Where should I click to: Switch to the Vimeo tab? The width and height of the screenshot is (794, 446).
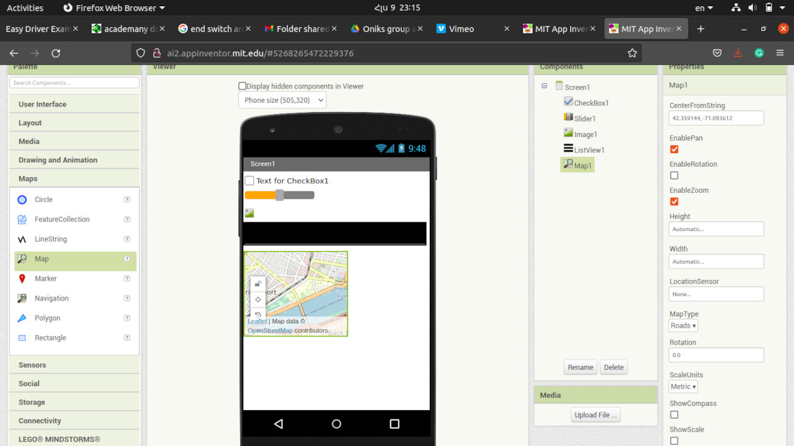473,29
